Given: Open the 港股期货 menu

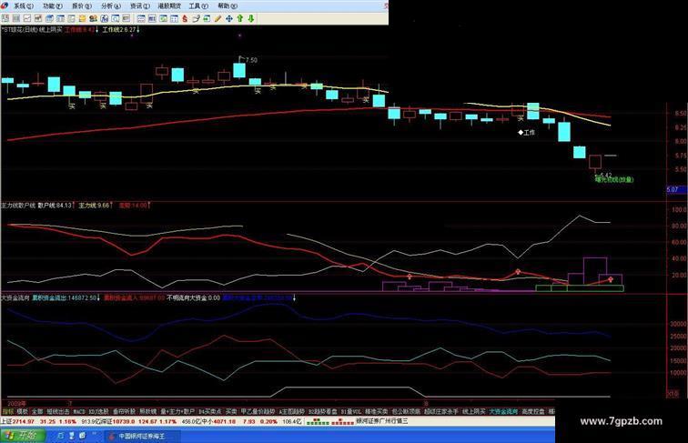Looking at the screenshot, I should click(x=169, y=6).
